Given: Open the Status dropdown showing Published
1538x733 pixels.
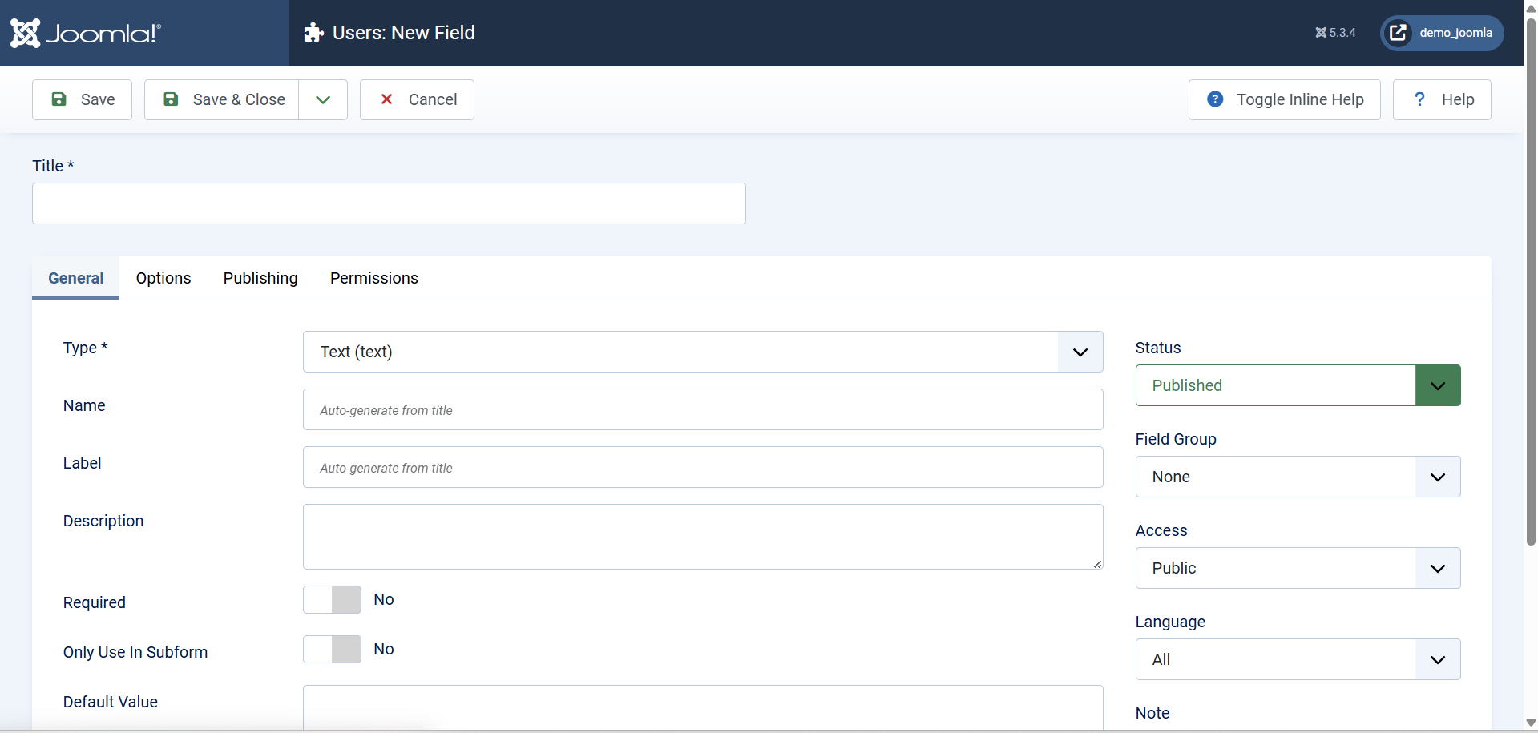Looking at the screenshot, I should coord(1297,385).
